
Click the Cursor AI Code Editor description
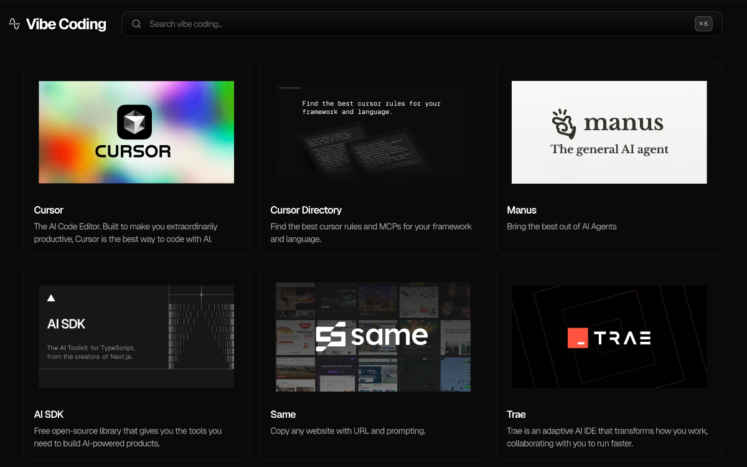(126, 232)
